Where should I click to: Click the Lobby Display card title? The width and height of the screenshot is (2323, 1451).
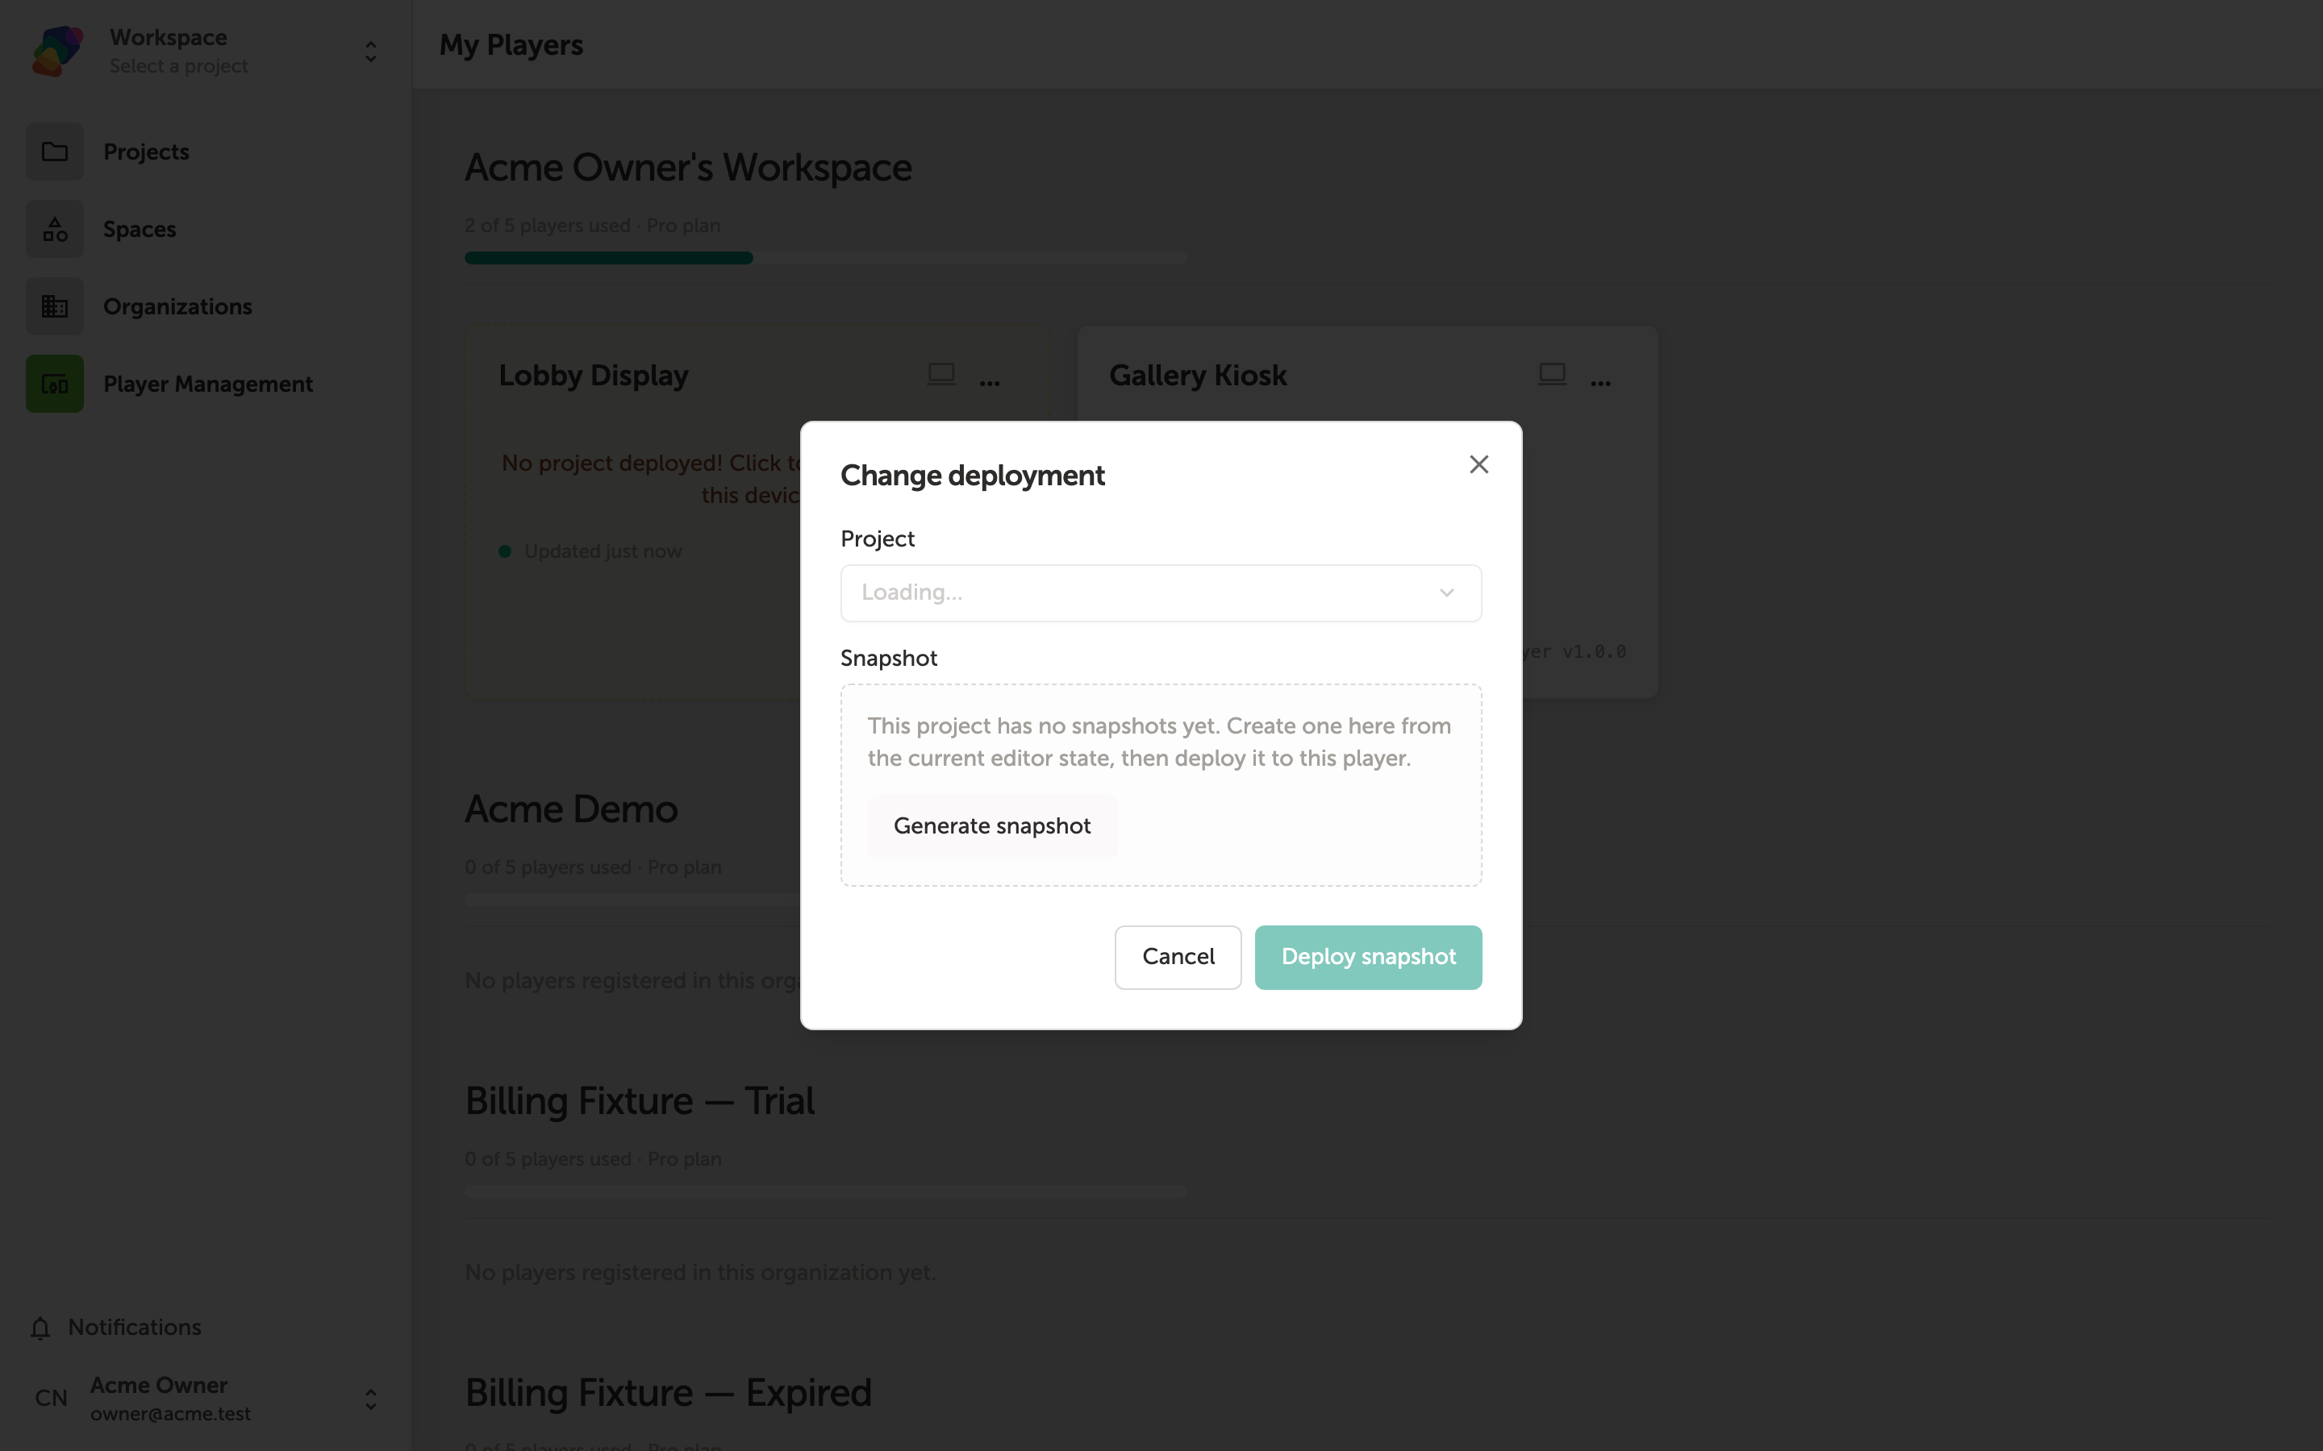point(593,375)
